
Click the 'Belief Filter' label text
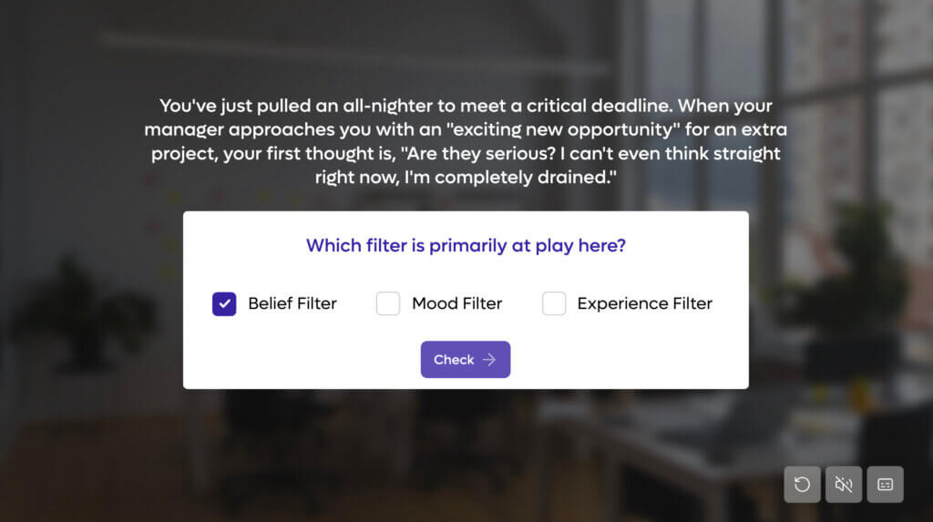pyautogui.click(x=292, y=303)
